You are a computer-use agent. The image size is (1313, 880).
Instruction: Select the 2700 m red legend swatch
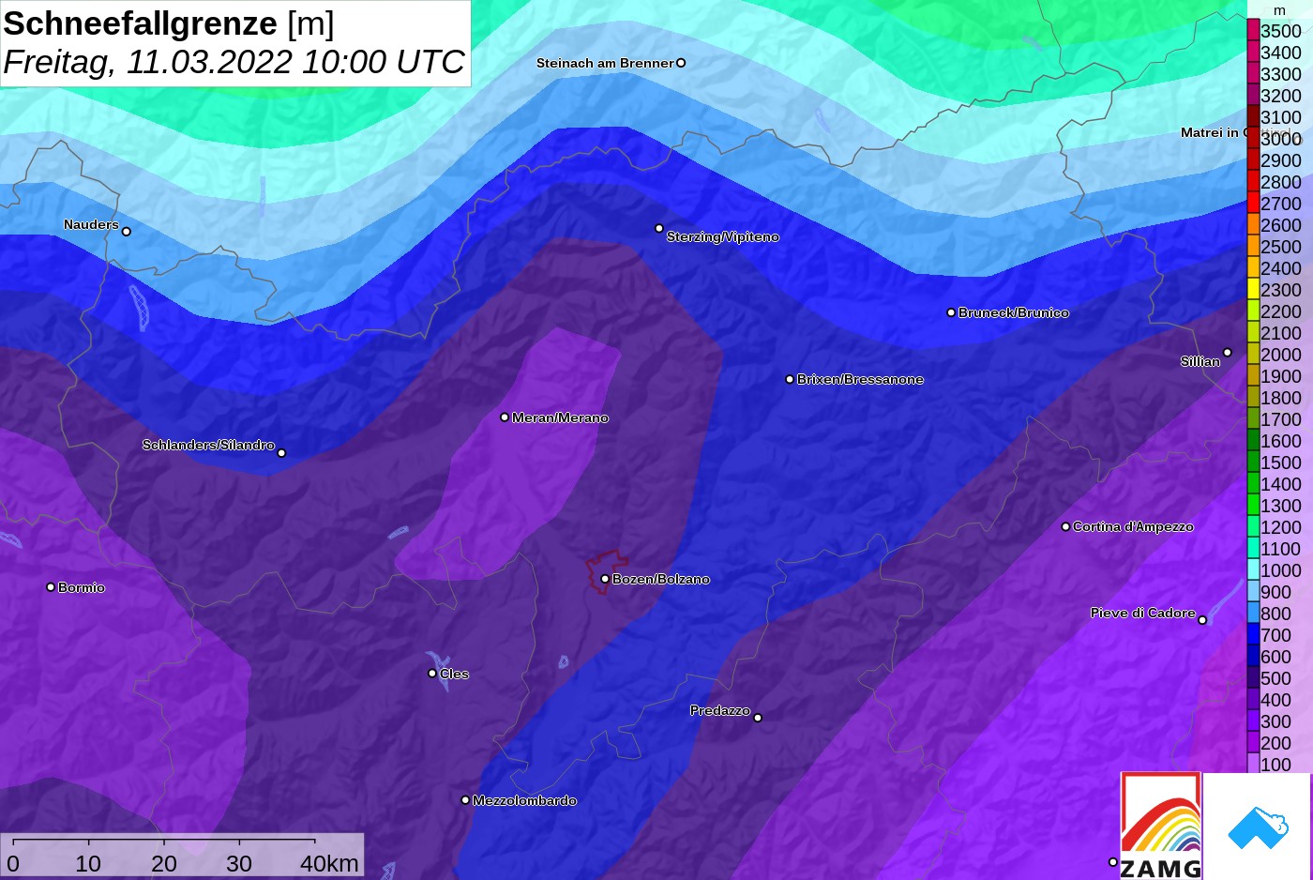pyautogui.click(x=1253, y=204)
